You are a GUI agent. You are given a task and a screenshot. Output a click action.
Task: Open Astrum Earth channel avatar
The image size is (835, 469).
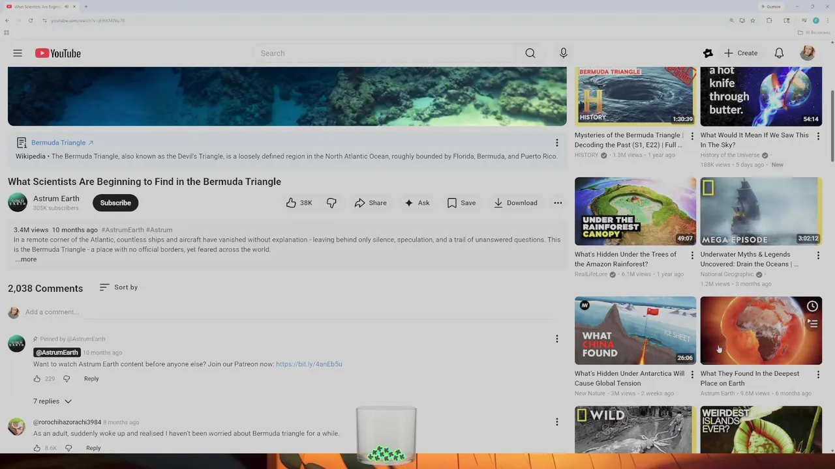pos(18,203)
